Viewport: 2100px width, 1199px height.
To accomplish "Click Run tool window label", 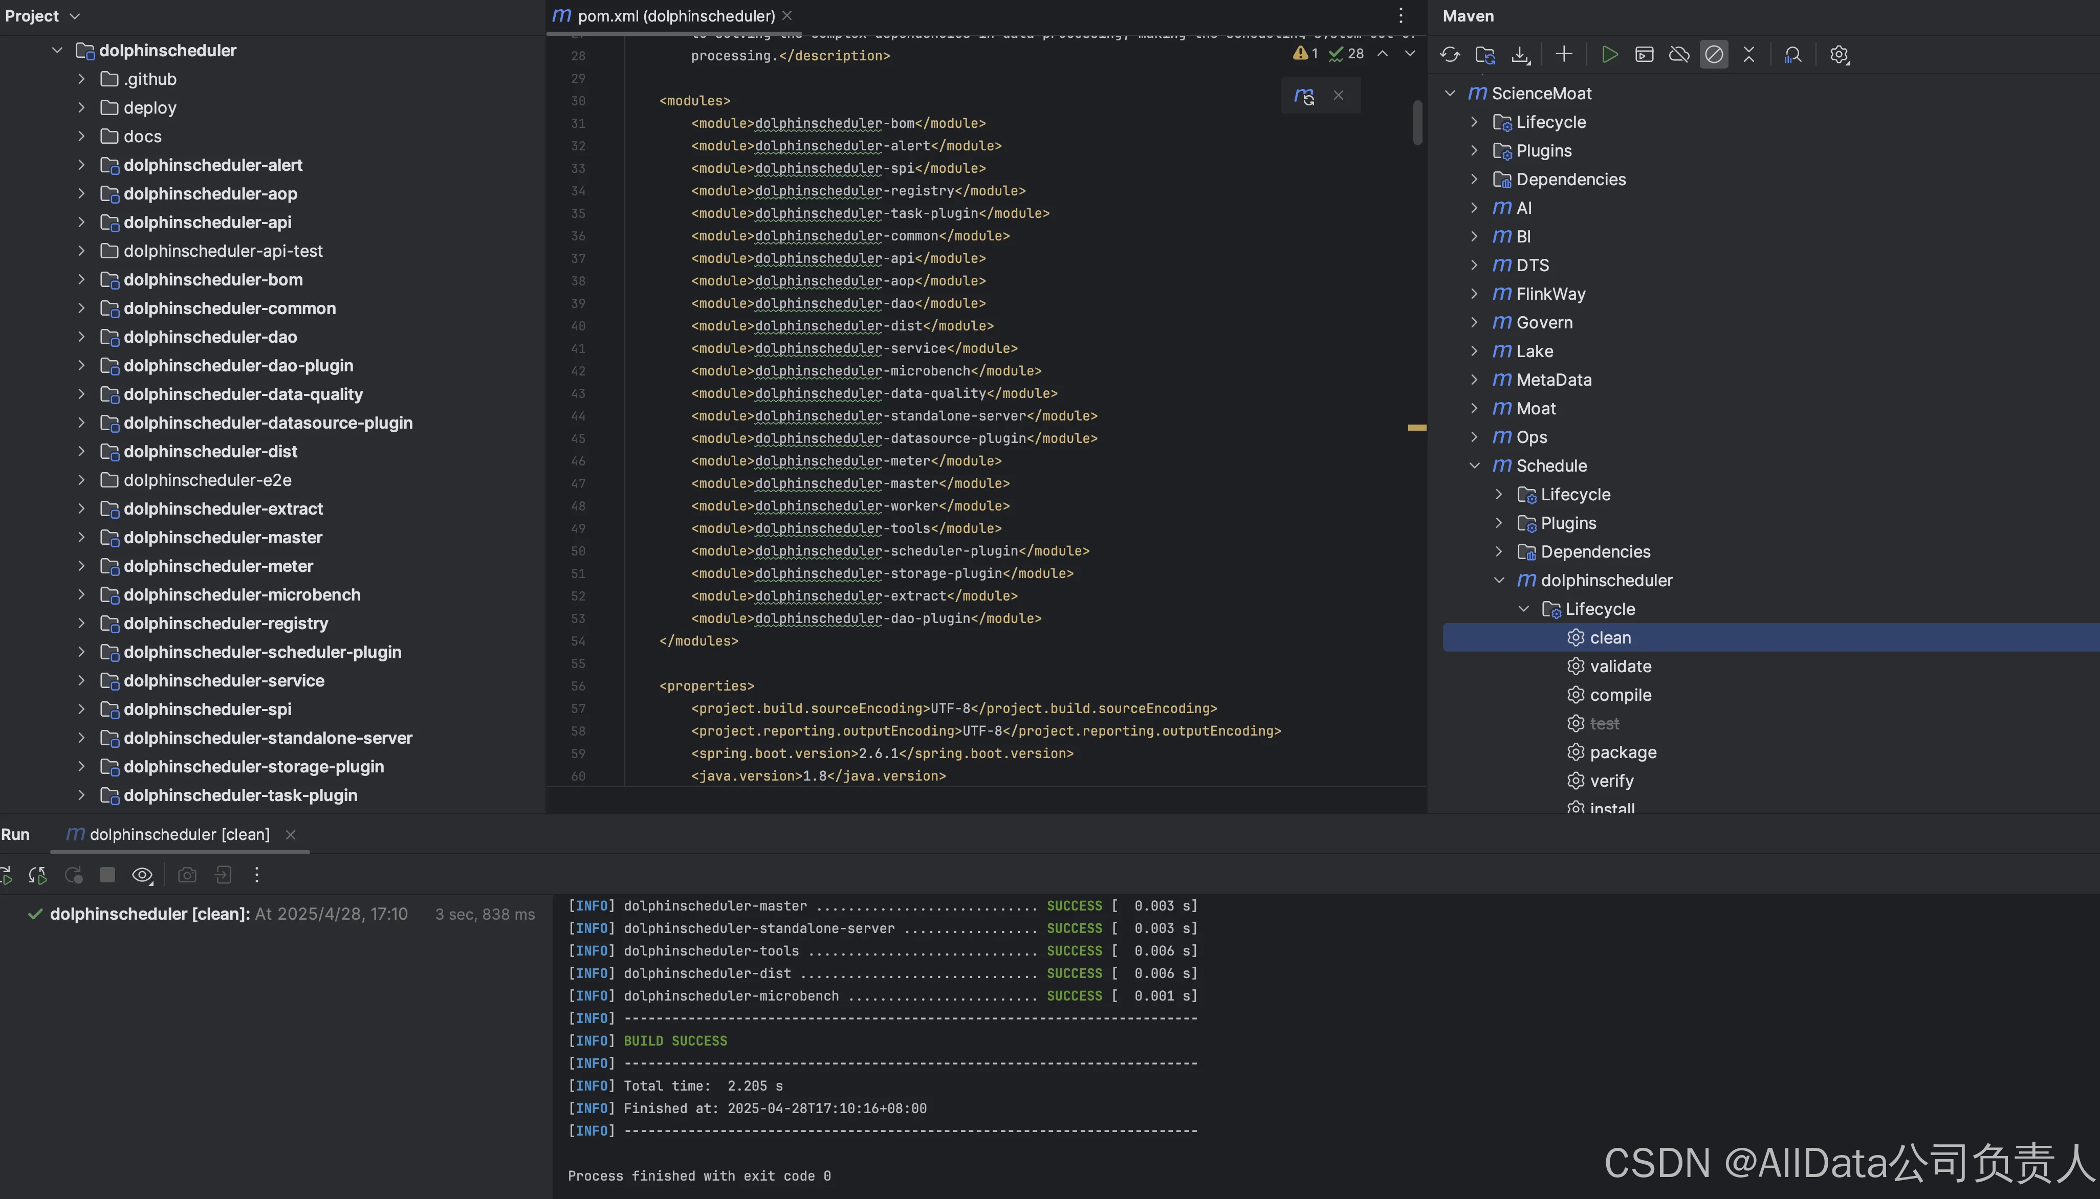I will [x=15, y=834].
